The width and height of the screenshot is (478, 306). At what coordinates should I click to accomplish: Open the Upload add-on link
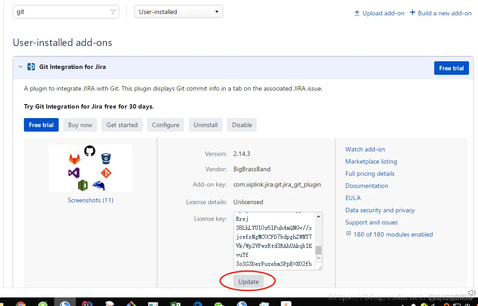[x=383, y=13]
